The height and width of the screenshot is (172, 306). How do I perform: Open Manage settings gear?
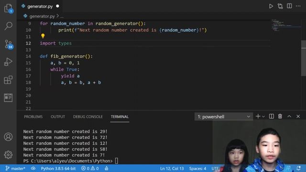[x=8, y=155]
